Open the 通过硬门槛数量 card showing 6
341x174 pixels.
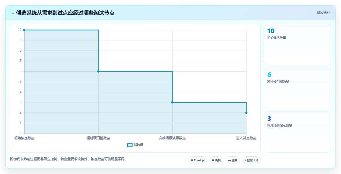coord(297,88)
